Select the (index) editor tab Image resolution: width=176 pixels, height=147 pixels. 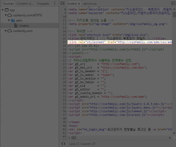72,4
